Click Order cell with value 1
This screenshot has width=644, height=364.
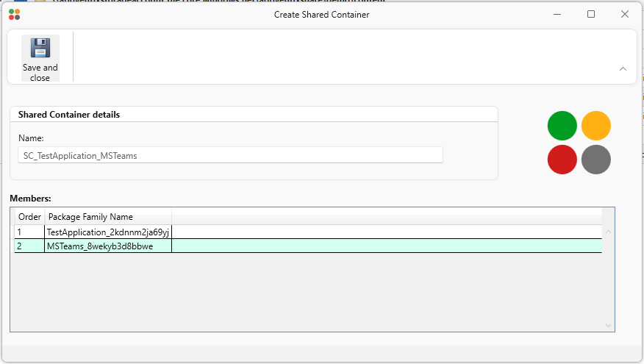[29, 232]
